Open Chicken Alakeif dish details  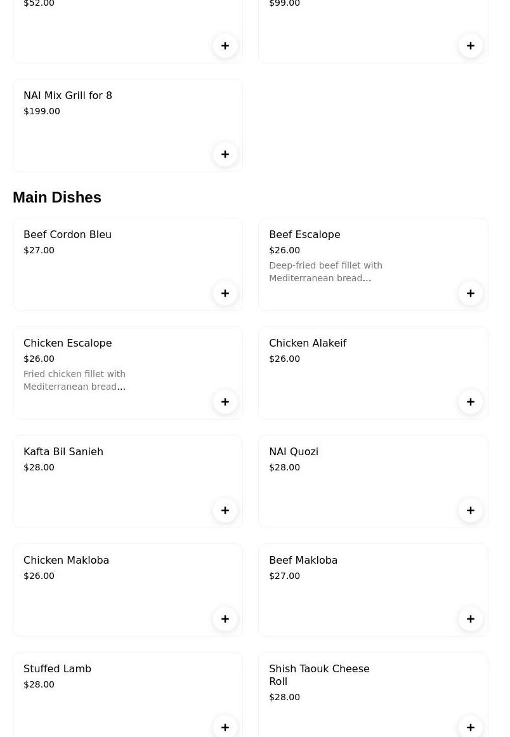pyautogui.click(x=308, y=343)
